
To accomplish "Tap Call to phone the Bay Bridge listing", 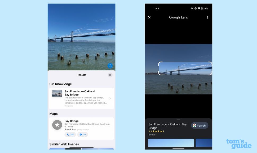I will tap(70, 135).
